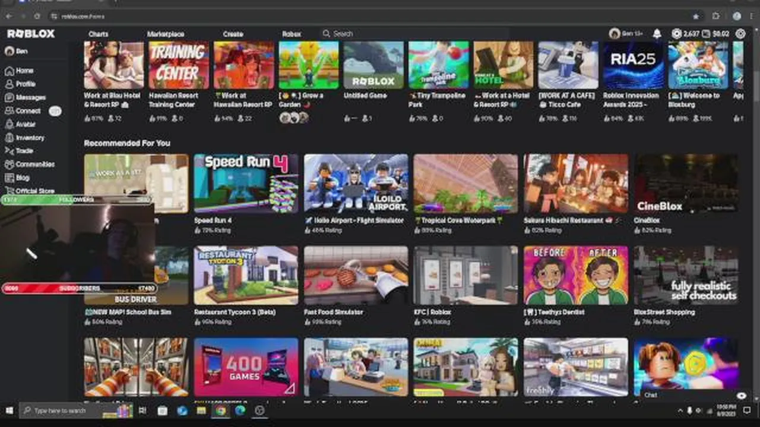The height and width of the screenshot is (427, 760).
Task: Open the Charts tab
Action: 99,34
